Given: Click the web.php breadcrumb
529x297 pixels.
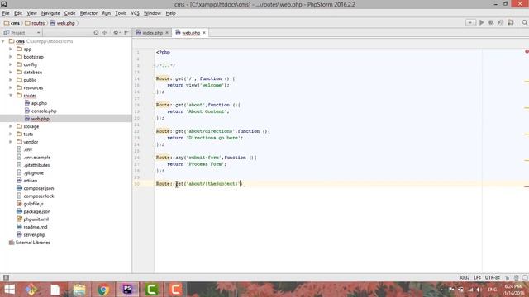Looking at the screenshot, I should tap(63, 23).
